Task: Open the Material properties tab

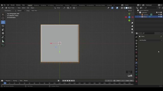Action: (x=137, y=78)
